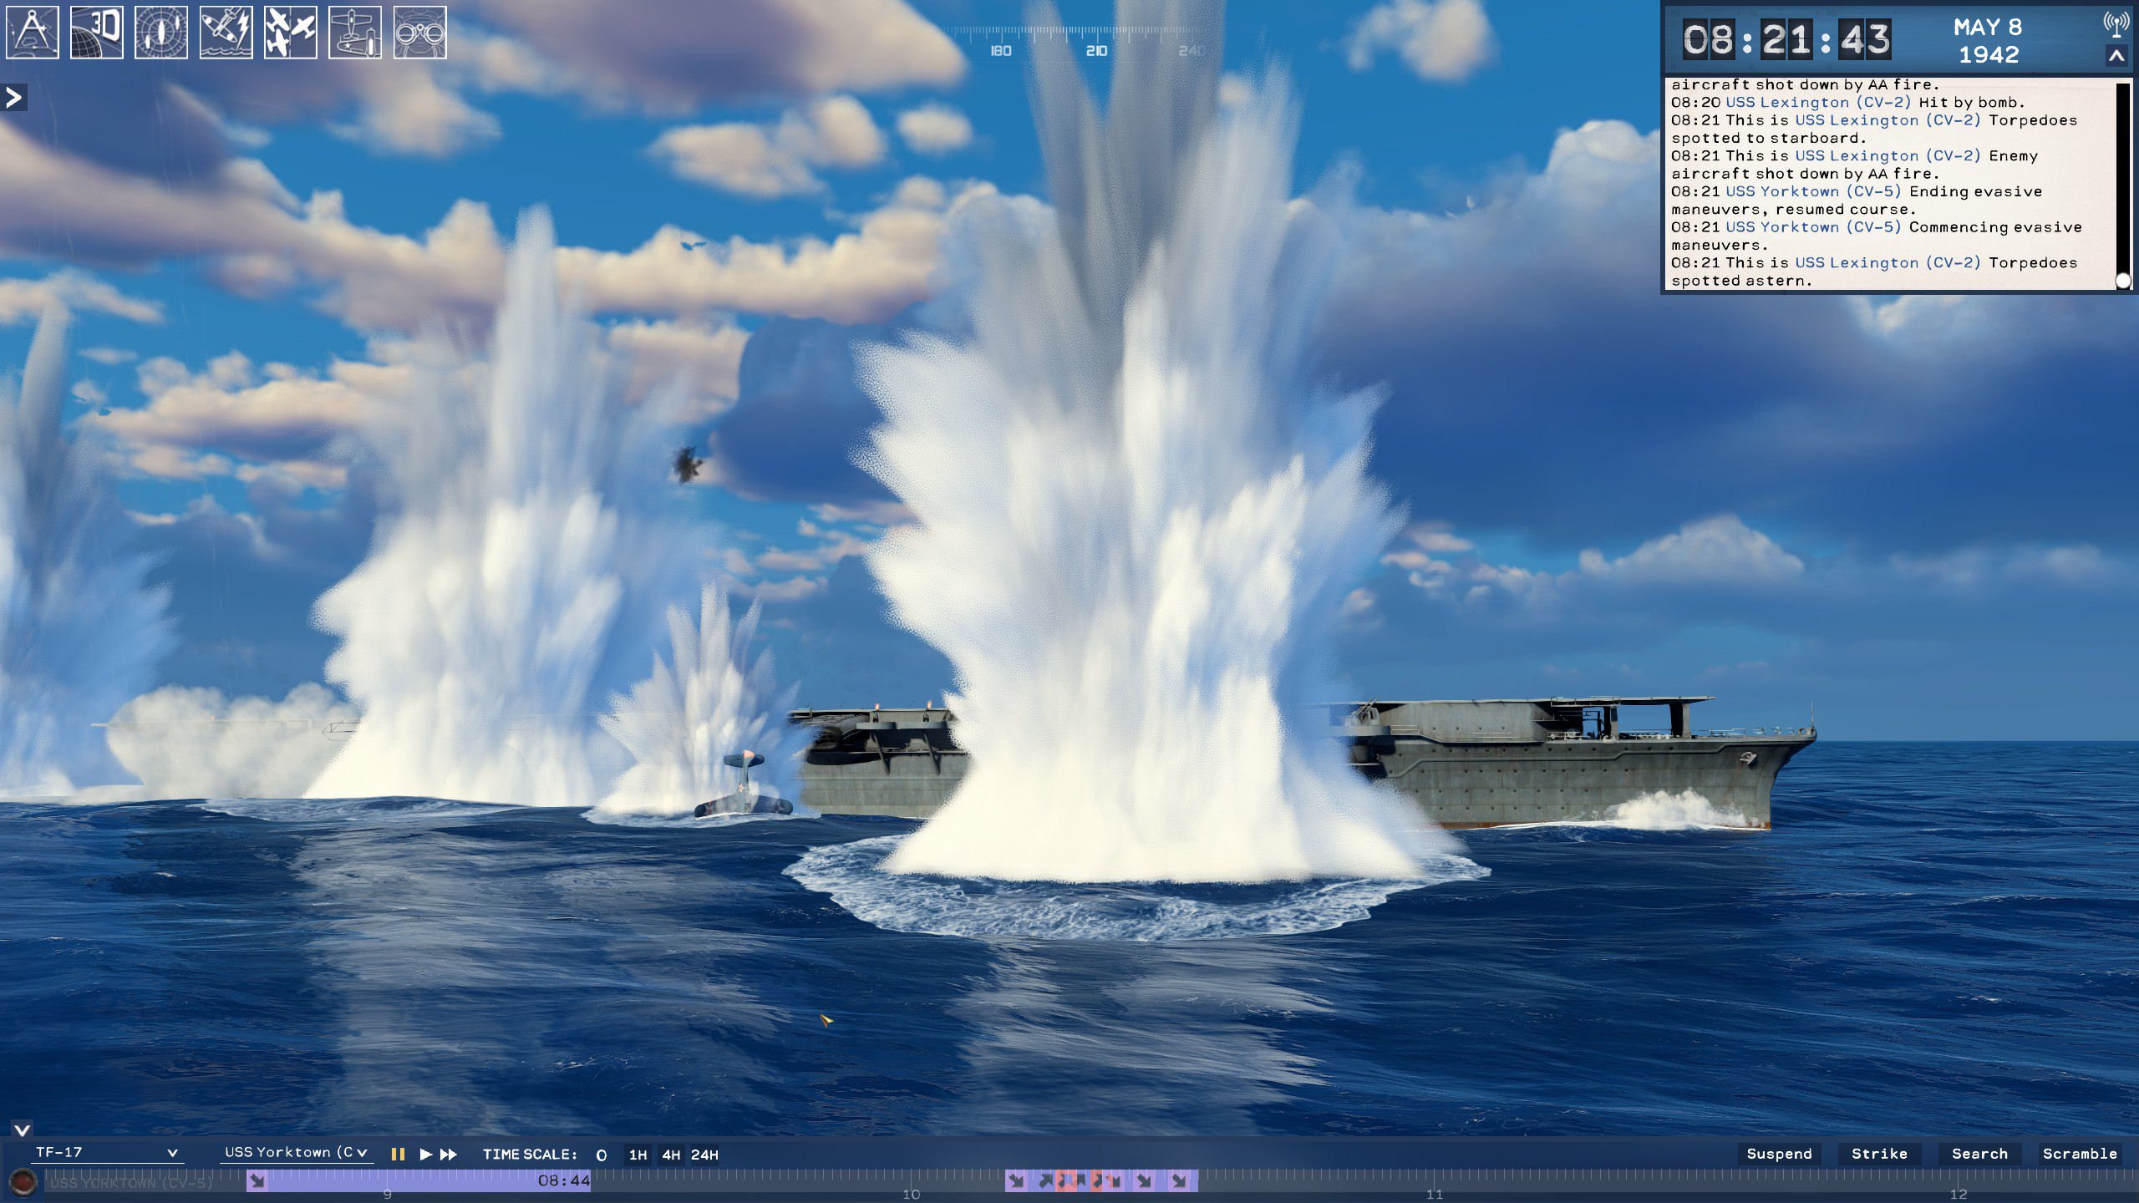Expand the left side panel arrow
Screen dimensions: 2139x1203
click(13, 98)
